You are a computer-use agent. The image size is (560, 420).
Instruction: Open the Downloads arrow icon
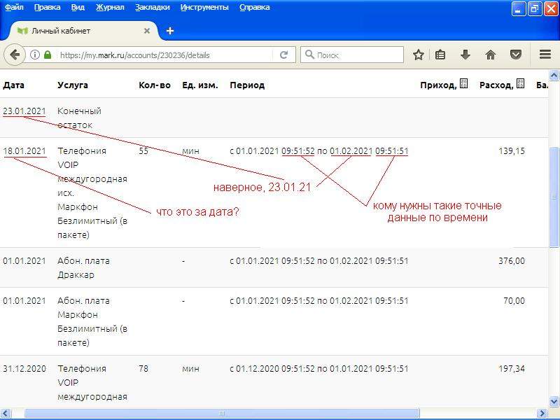[x=465, y=55]
